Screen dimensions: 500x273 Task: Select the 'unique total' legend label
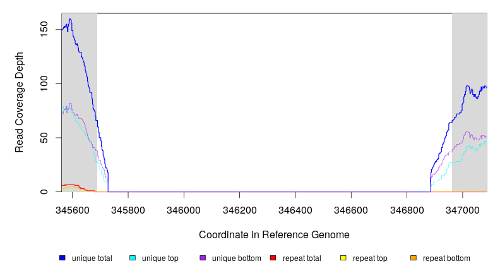point(92,258)
